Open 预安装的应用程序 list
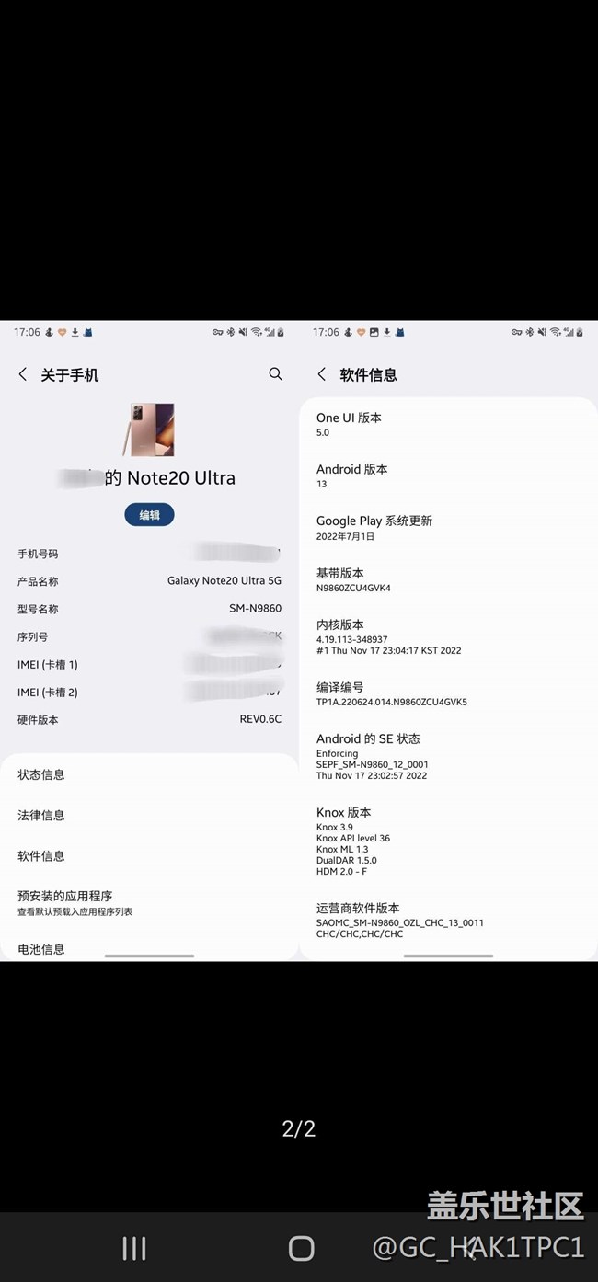The height and width of the screenshot is (1282, 598). (149, 902)
